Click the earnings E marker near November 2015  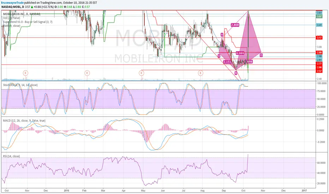coord(26,73)
